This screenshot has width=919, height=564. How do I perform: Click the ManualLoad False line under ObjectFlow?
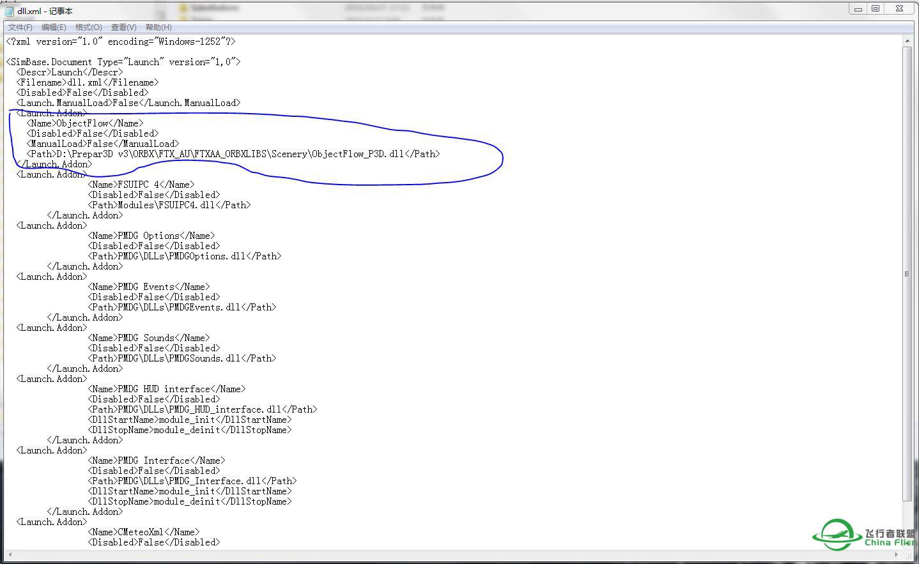(103, 144)
